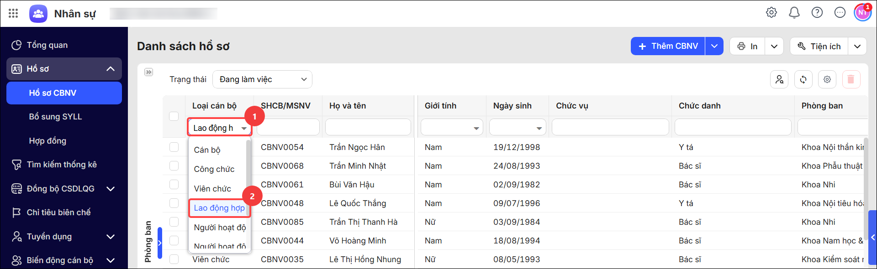Open record Trần Thị Thanh Hà

point(363,222)
